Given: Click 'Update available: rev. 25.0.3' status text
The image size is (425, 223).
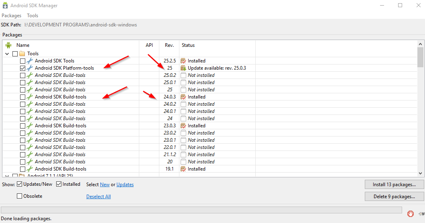Looking at the screenshot, I should (217, 68).
